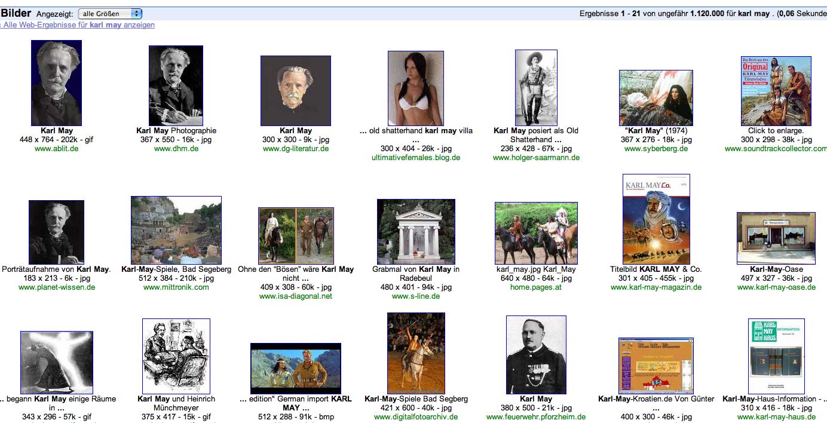Open the 'alle Größen' size dropdown
Image resolution: width=827 pixels, height=423 pixels.
pyautogui.click(x=110, y=13)
